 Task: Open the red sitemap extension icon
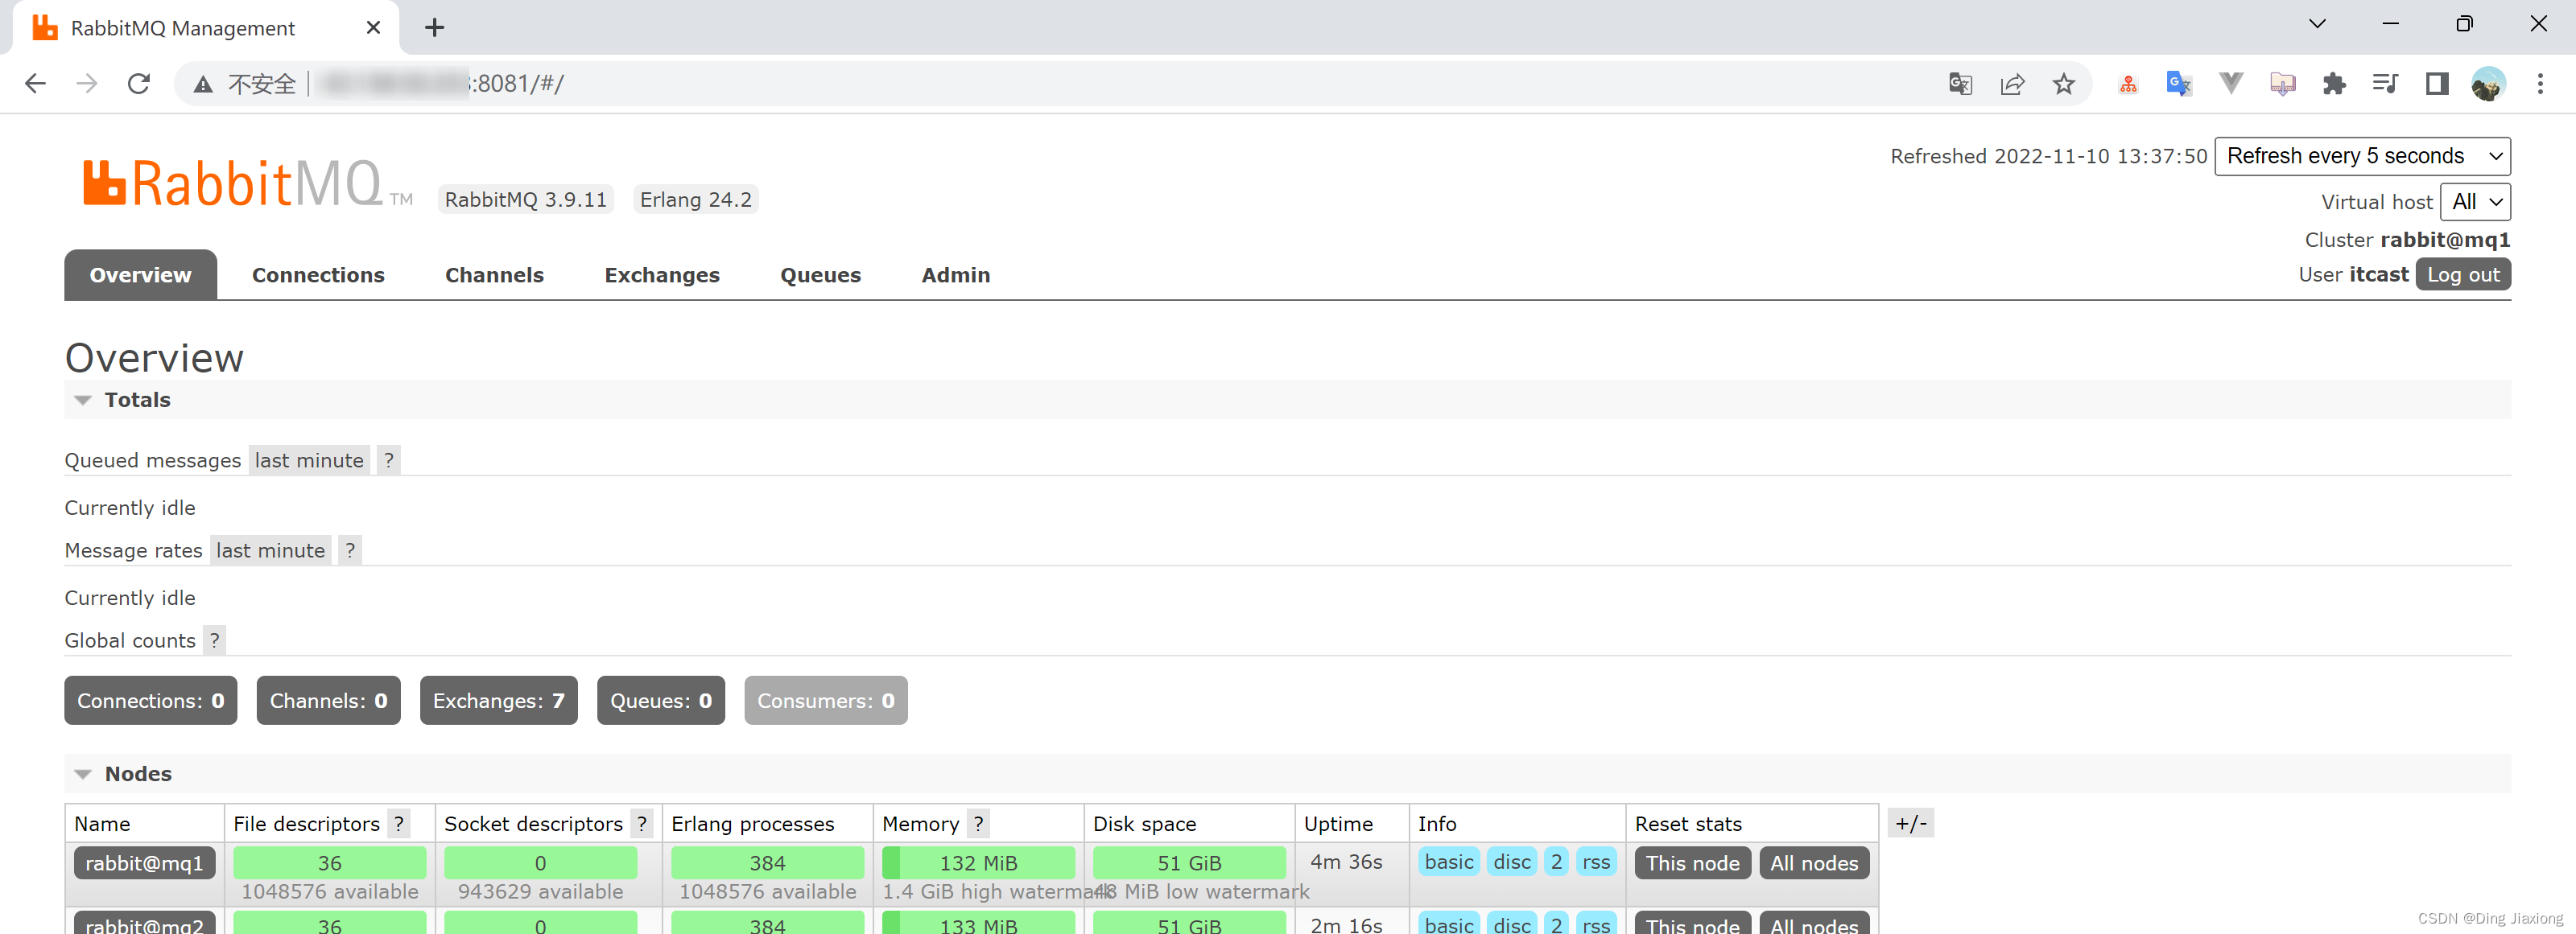click(2128, 84)
